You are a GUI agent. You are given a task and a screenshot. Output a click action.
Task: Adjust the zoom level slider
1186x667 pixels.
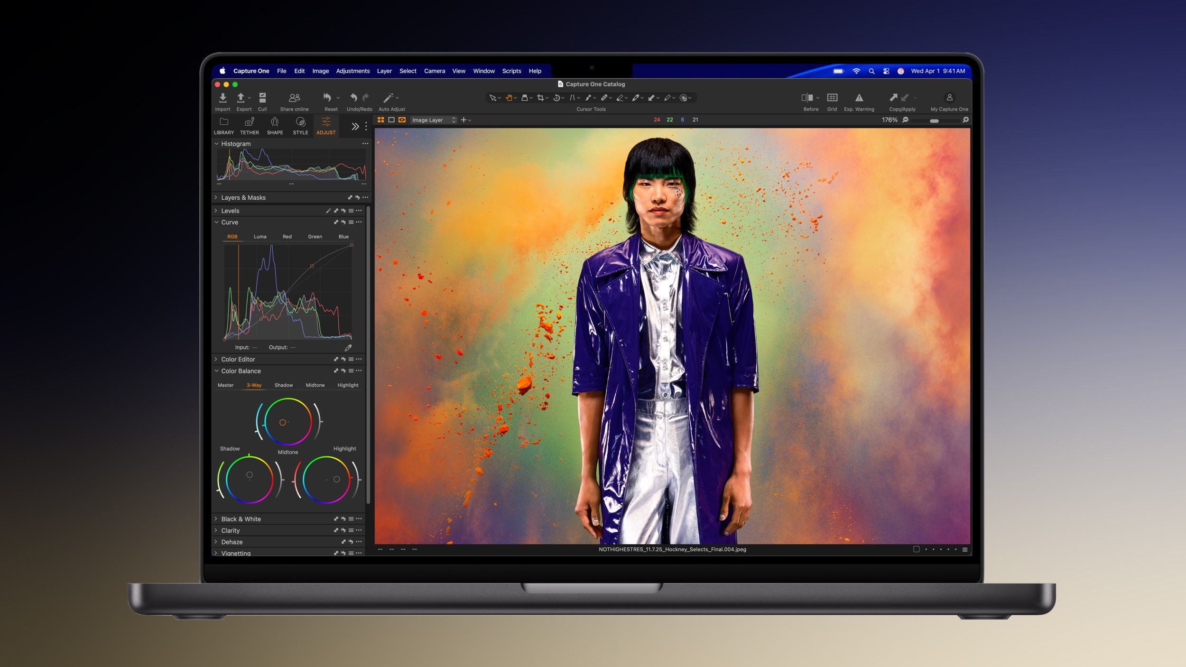(934, 120)
